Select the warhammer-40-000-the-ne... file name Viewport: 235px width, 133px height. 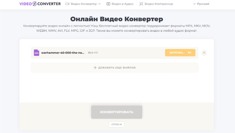(x=63, y=53)
